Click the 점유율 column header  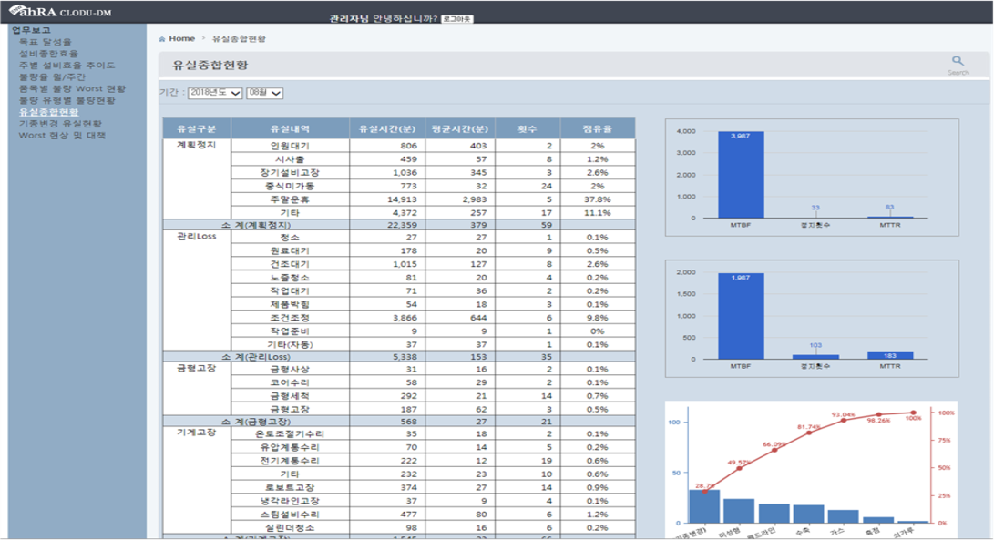(597, 128)
